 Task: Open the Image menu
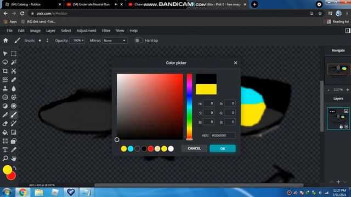[35, 31]
